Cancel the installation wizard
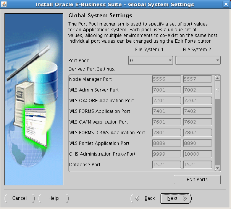 pyautogui.click(x=19, y=198)
